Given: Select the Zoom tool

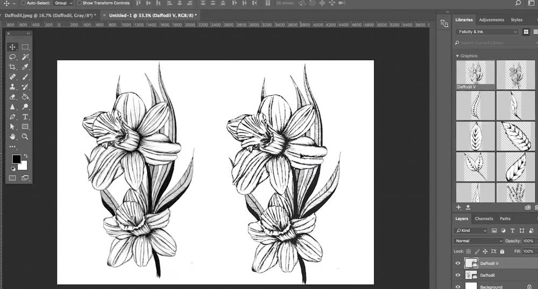Looking at the screenshot, I should click(x=25, y=137).
